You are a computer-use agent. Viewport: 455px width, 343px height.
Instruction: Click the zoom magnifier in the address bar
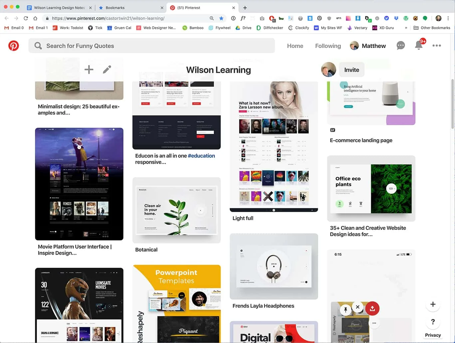[212, 18]
